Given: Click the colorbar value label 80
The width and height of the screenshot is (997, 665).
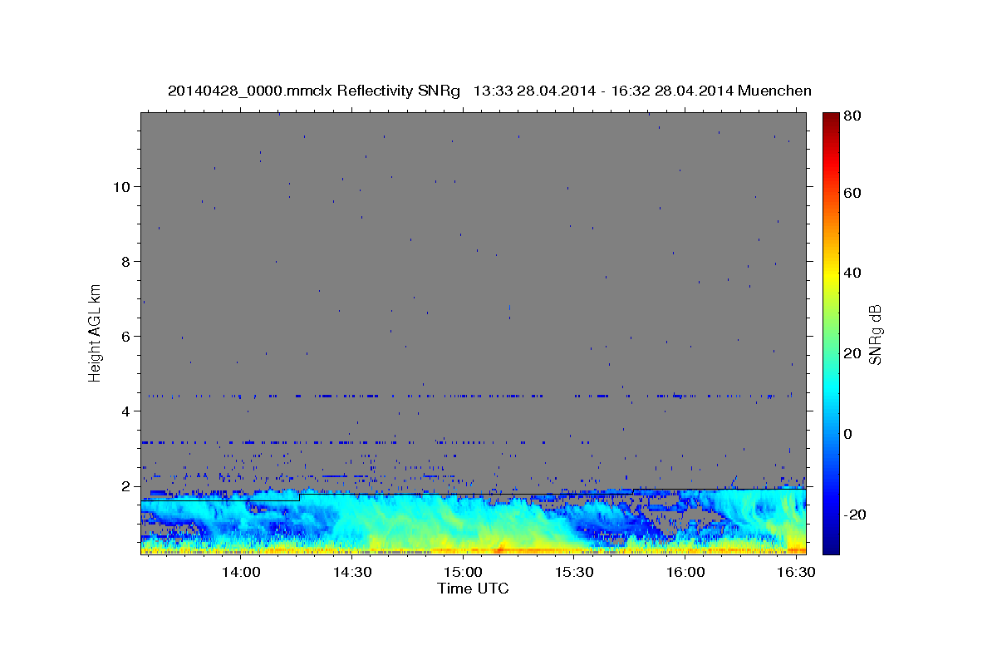Looking at the screenshot, I should pyautogui.click(x=852, y=116).
